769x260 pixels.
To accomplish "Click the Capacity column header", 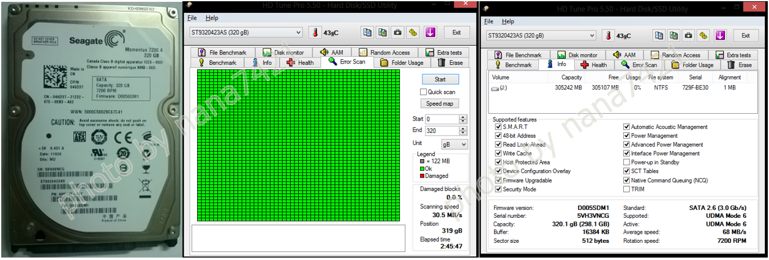I will tap(572, 78).
